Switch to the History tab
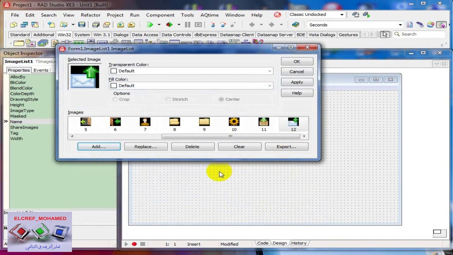 coord(299,243)
